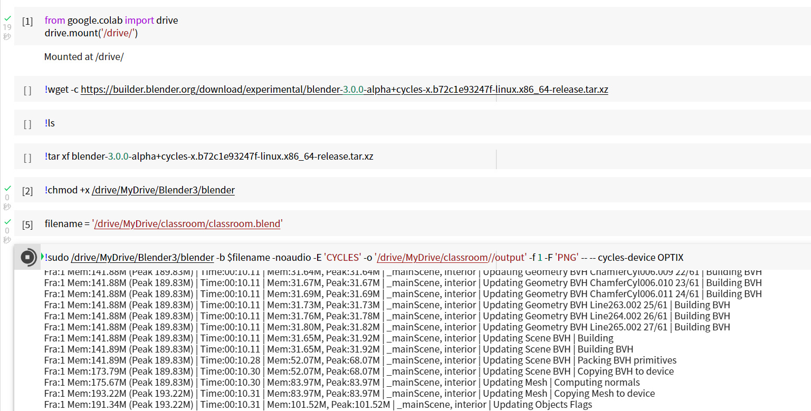Click the Line265.002 27/61 log line
This screenshot has width=811, height=411.
pyautogui.click(x=387, y=327)
